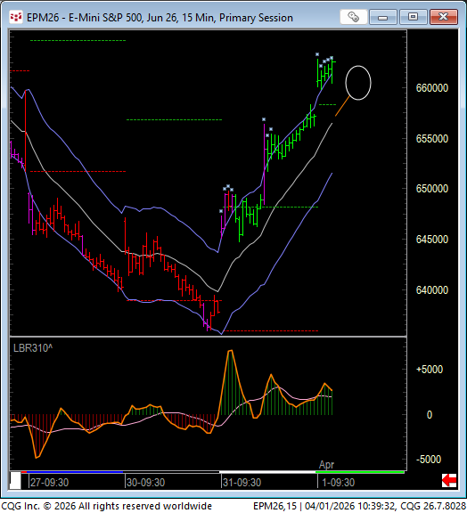Image resolution: width=467 pixels, height=513 pixels.
Task: Click the CQG chart icon in title bar
Action: tap(16, 17)
